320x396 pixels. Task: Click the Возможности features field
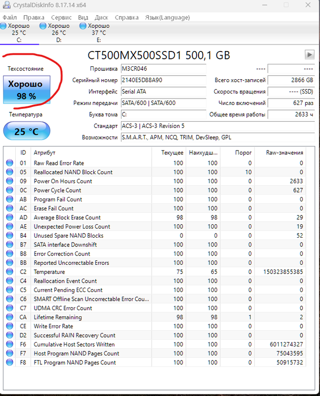click(x=218, y=138)
